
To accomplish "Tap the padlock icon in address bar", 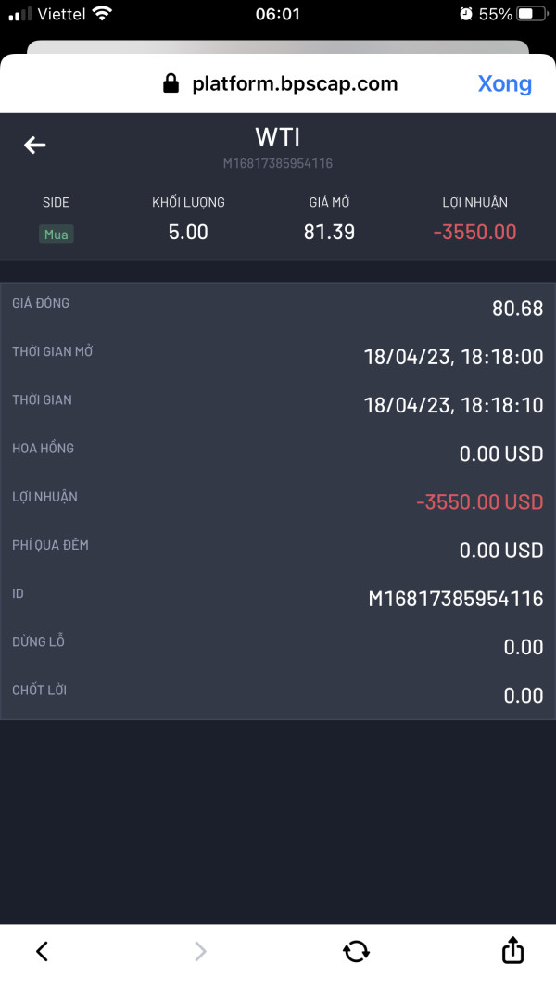I will click(x=171, y=84).
